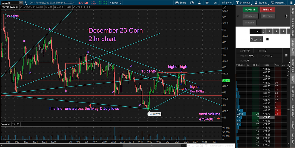Click the Reverse button
The image size is (295, 148).
[x=268, y=16]
